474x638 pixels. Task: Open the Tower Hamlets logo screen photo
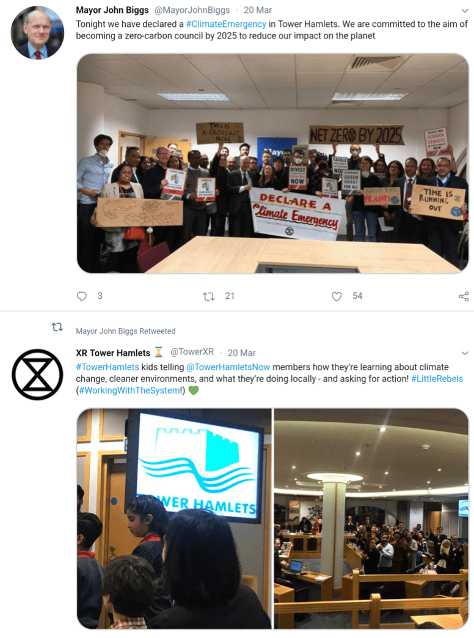174,519
